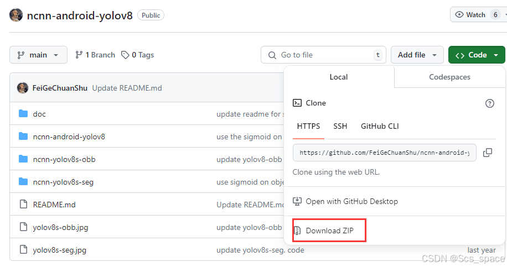Click the repository owner avatar by title
Image resolution: width=507 pixels, height=267 pixels.
coord(16,15)
